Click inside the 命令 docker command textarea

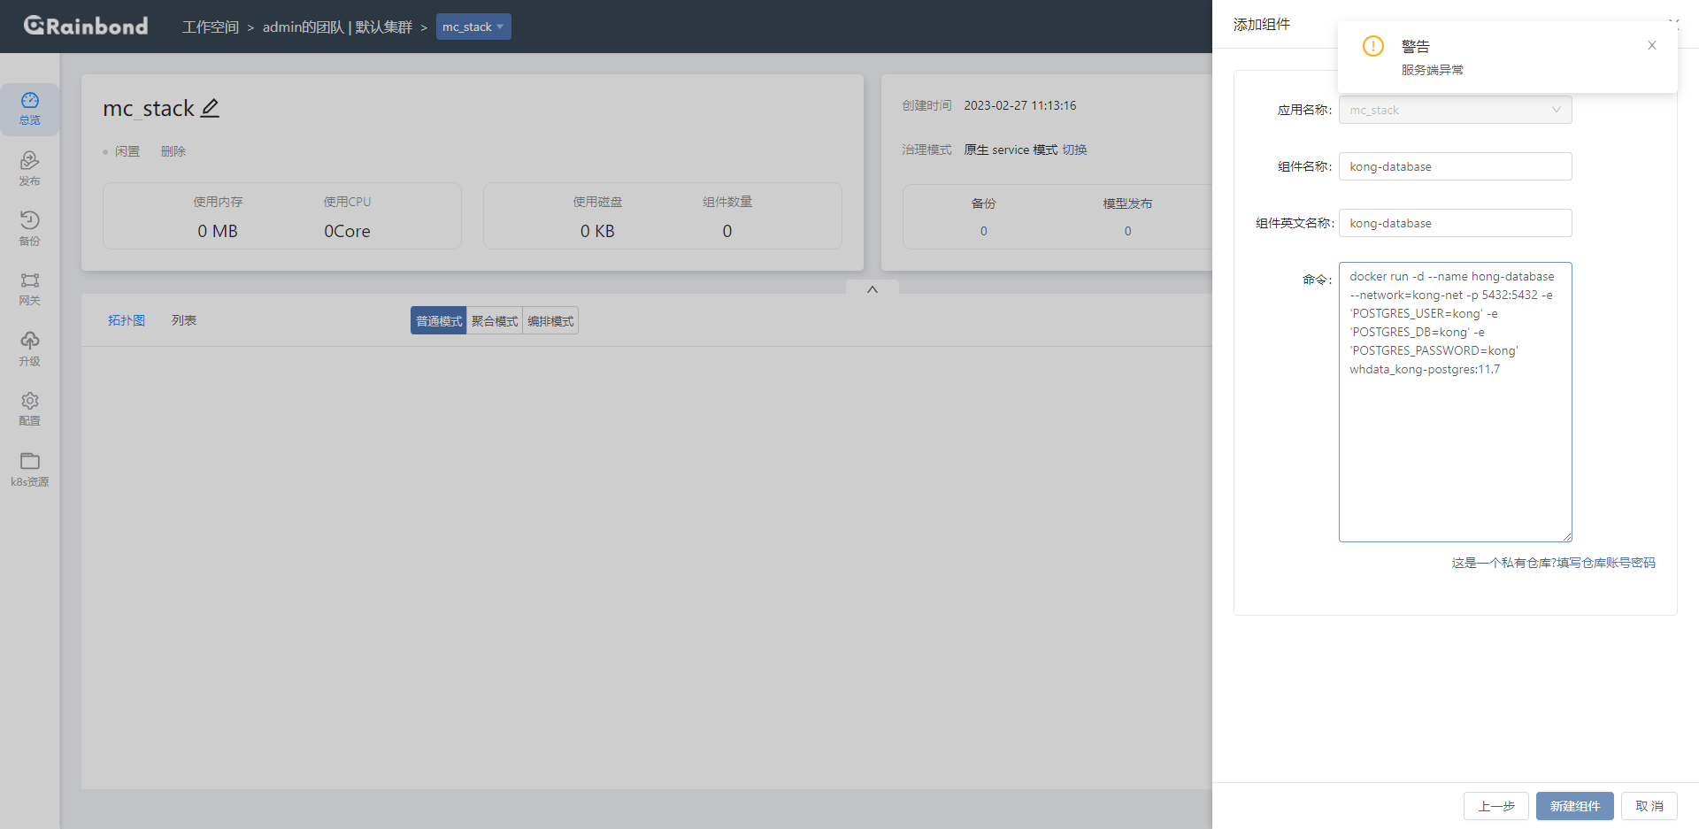click(x=1455, y=403)
